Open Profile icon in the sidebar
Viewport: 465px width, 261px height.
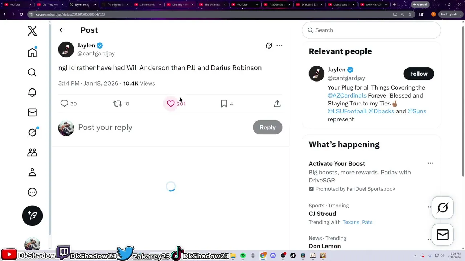tap(32, 172)
